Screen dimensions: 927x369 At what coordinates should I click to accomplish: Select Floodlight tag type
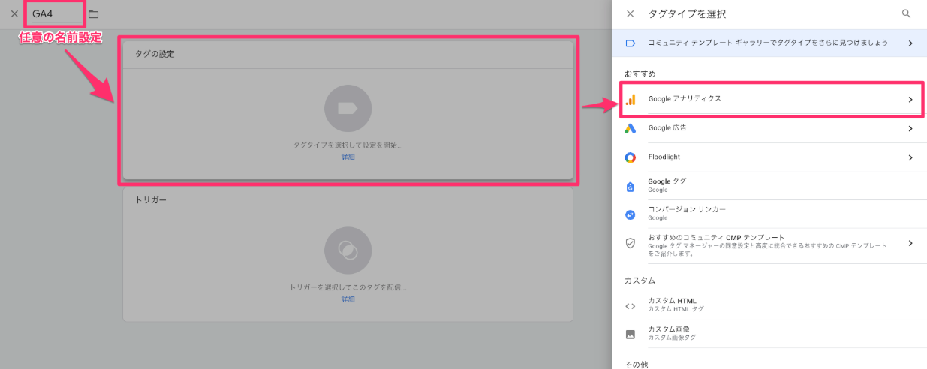pyautogui.click(x=769, y=157)
